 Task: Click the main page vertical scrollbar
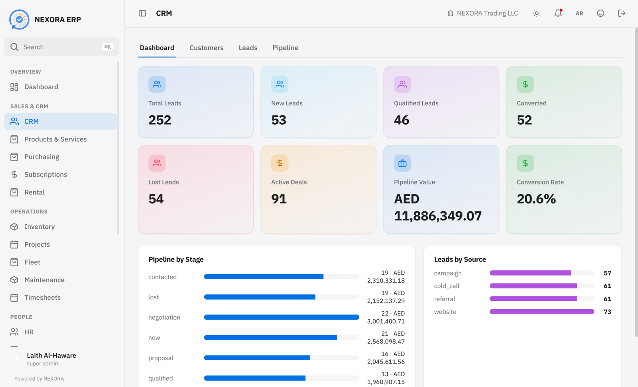[x=636, y=183]
